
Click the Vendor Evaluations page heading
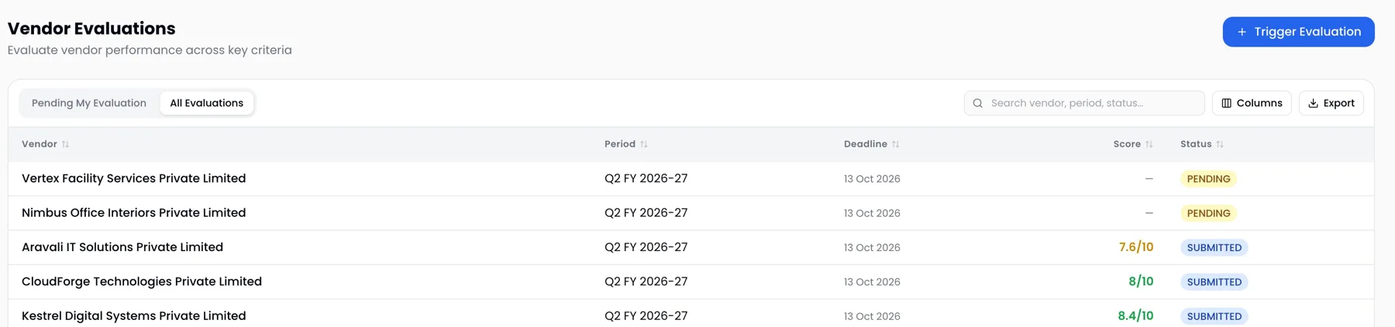pos(91,29)
